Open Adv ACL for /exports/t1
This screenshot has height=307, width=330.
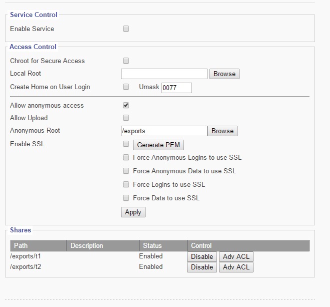point(236,256)
